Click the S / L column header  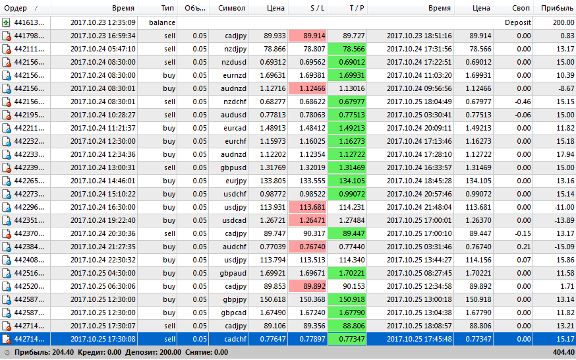click(308, 8)
